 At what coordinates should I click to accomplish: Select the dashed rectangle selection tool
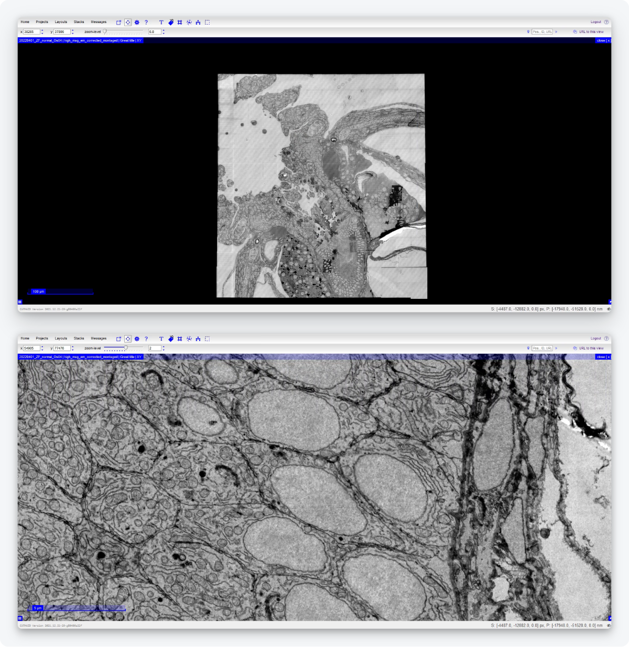tap(207, 22)
